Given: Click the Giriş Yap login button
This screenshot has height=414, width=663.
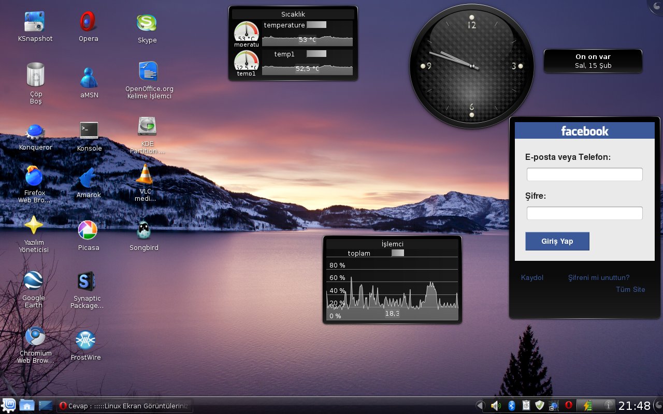Looking at the screenshot, I should [557, 241].
